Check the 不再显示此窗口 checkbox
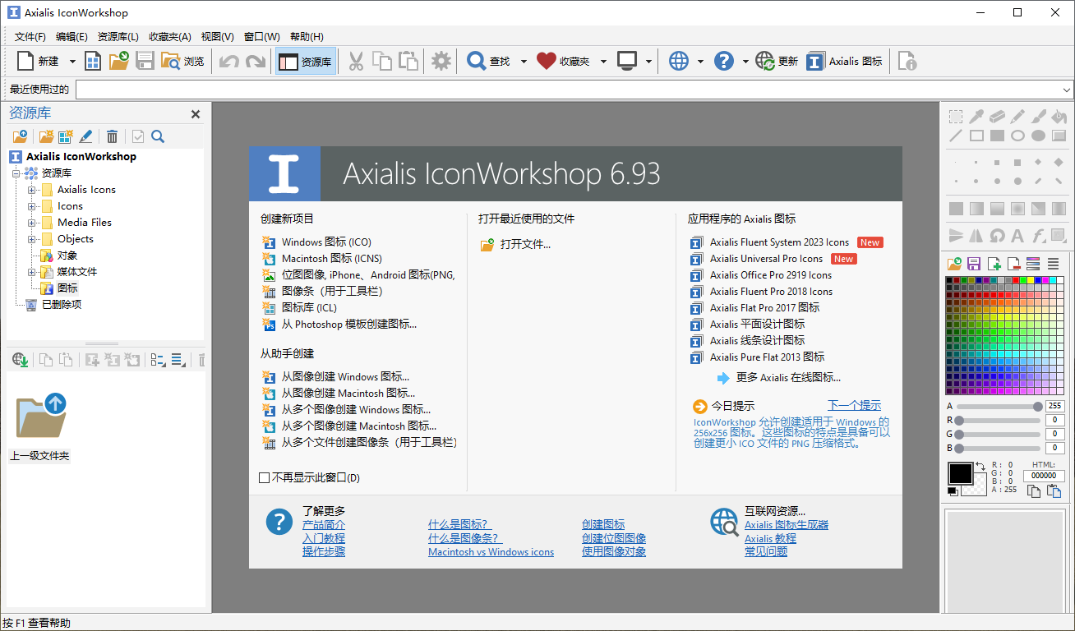 click(264, 477)
